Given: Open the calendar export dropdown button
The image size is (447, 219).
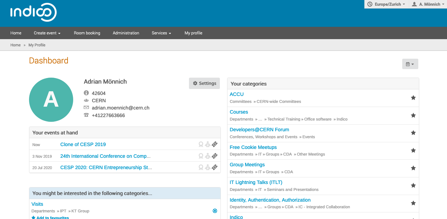Looking at the screenshot, I should (410, 64).
